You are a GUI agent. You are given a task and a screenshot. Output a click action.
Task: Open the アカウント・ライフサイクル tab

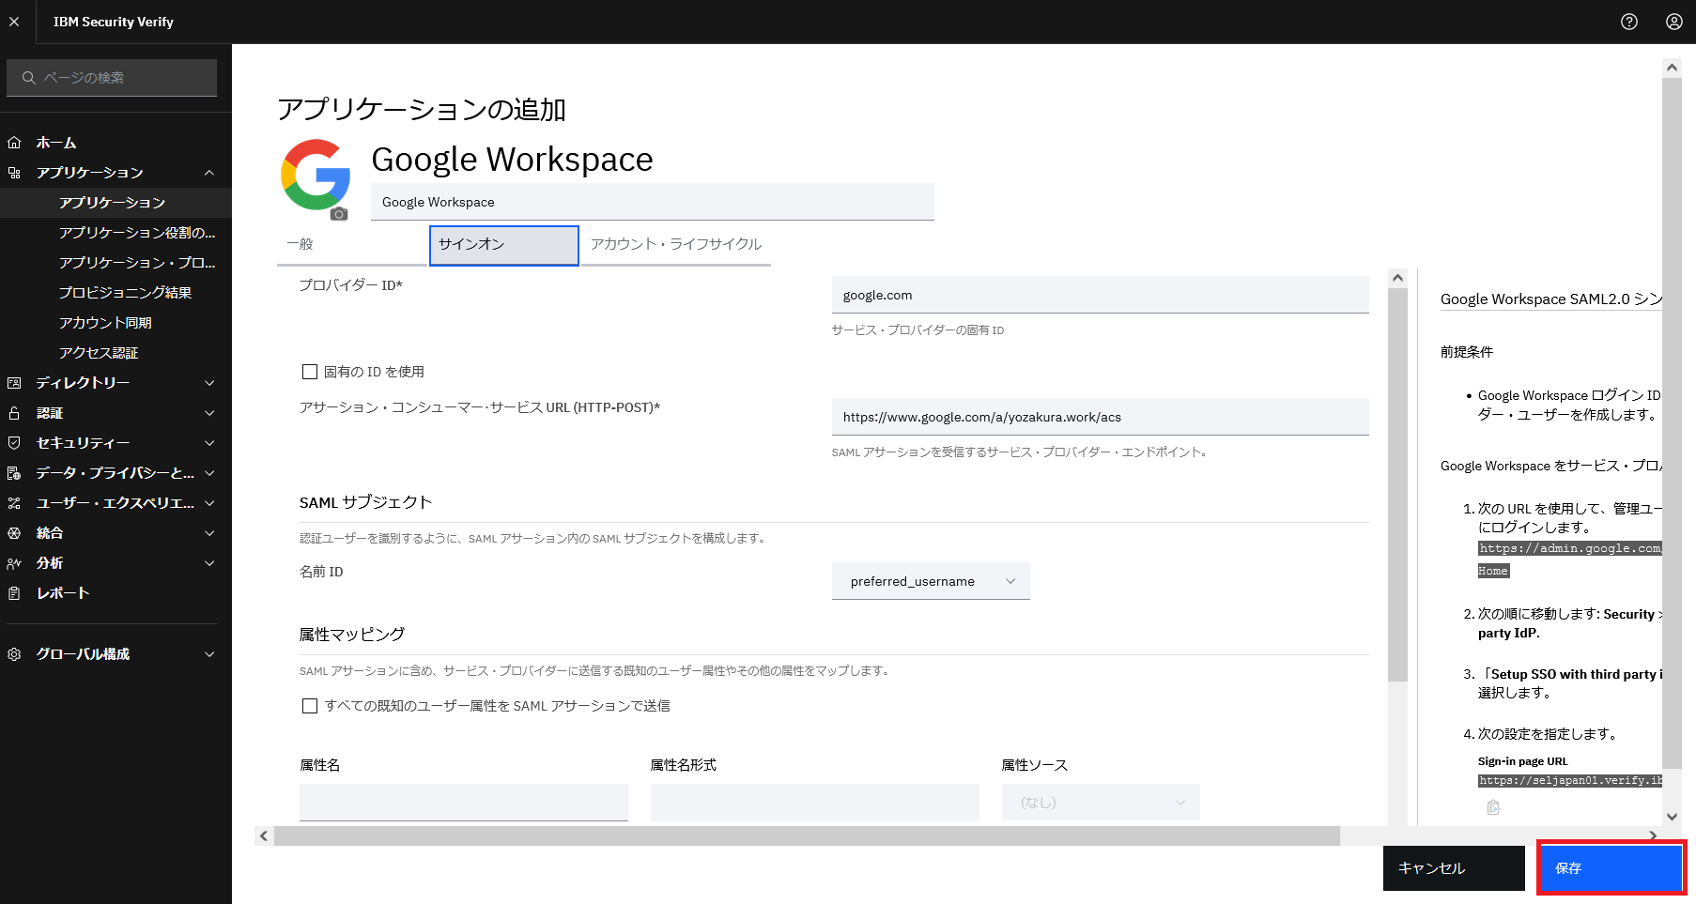pos(676,245)
